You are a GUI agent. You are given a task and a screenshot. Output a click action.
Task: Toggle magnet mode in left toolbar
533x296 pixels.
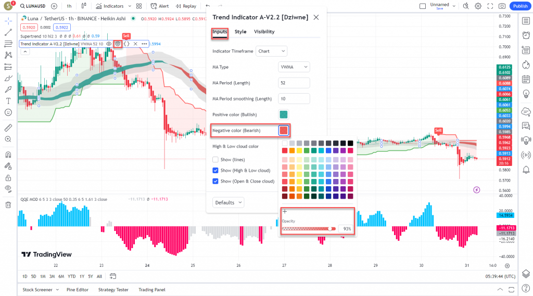(8, 155)
